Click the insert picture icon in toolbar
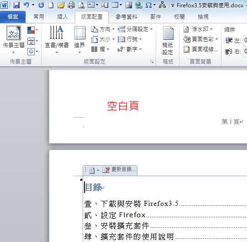This screenshot has width=247, height=242. pos(129,5)
